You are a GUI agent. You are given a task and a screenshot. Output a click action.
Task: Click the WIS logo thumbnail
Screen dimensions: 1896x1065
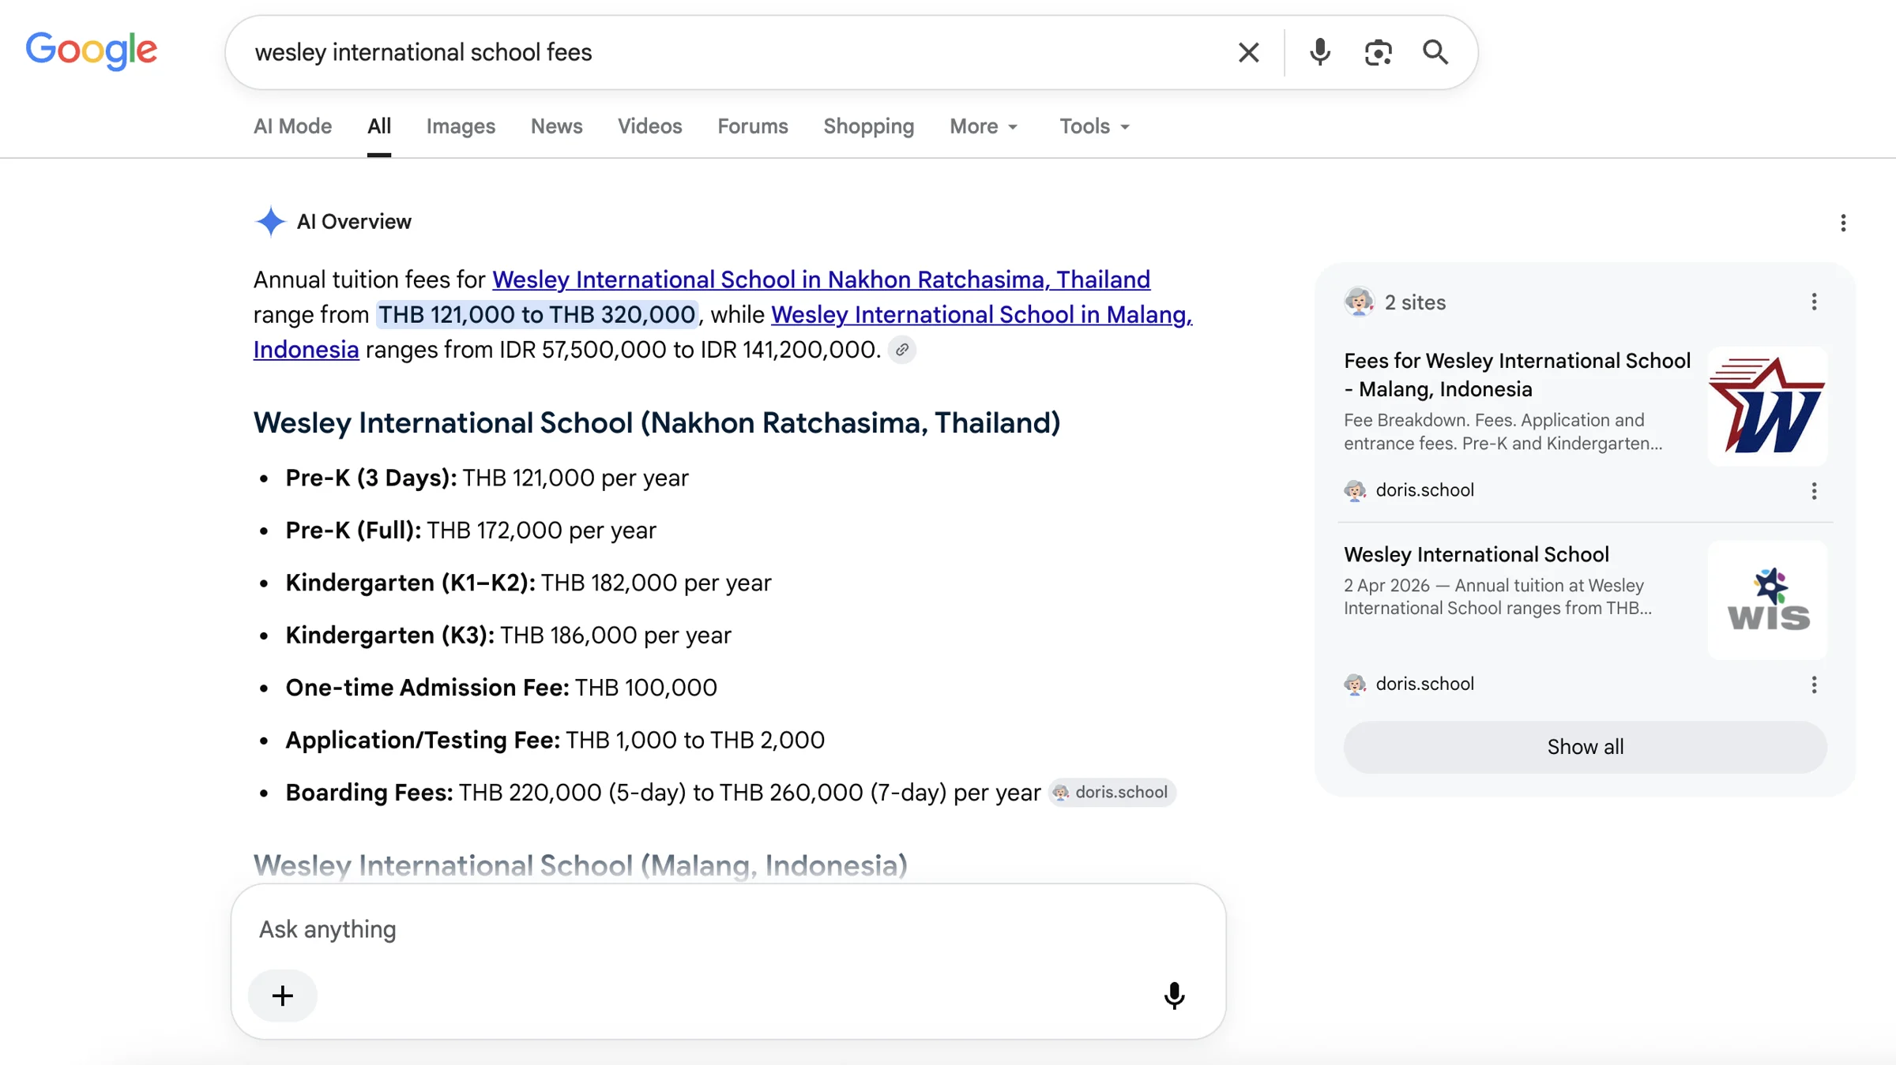point(1767,600)
